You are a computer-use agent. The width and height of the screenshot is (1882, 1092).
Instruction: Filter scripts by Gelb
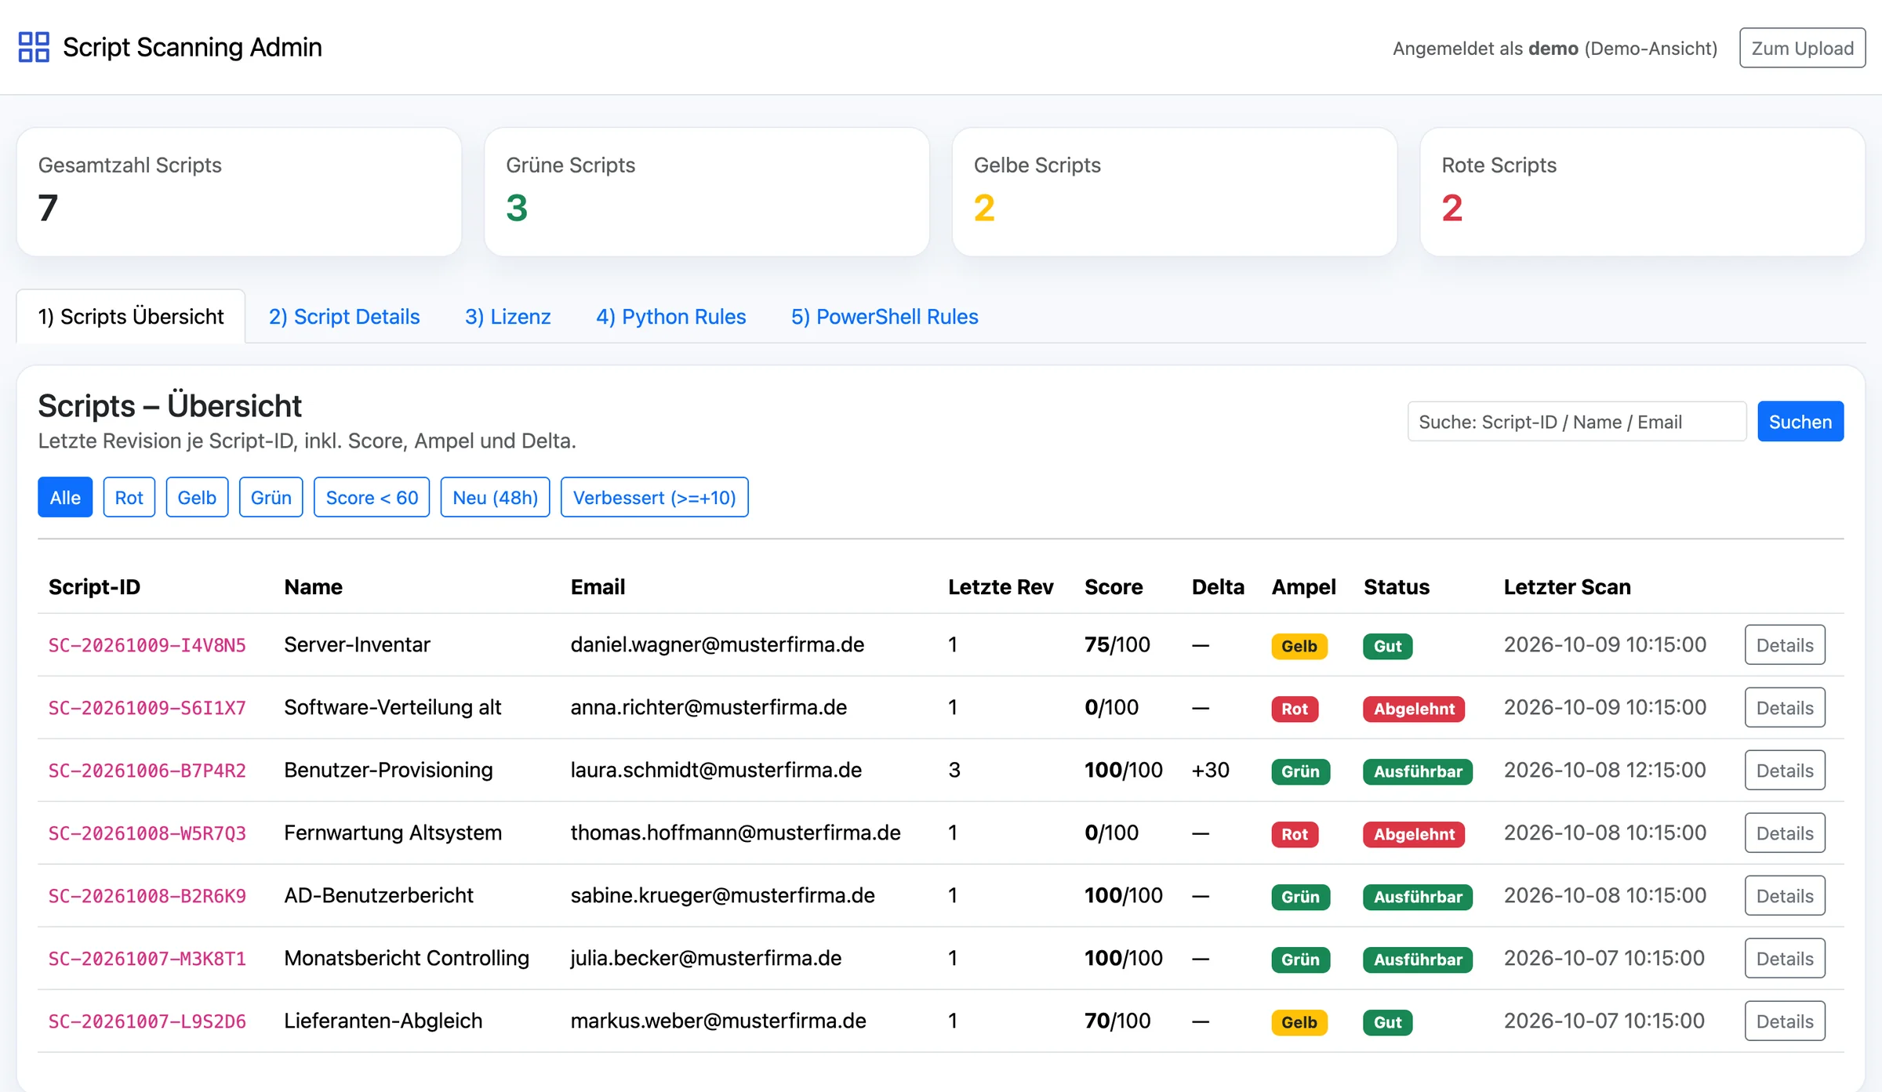coord(197,497)
